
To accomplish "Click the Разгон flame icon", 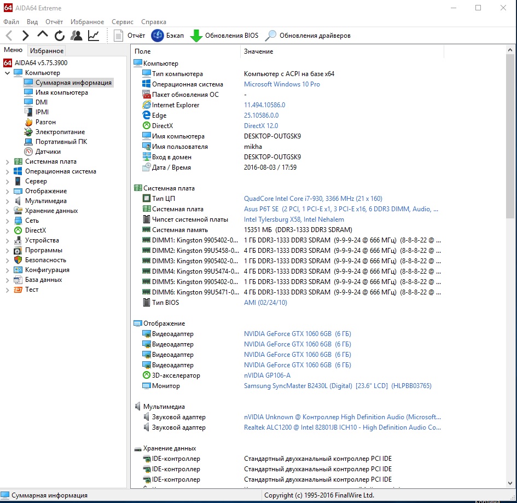I will (28, 122).
